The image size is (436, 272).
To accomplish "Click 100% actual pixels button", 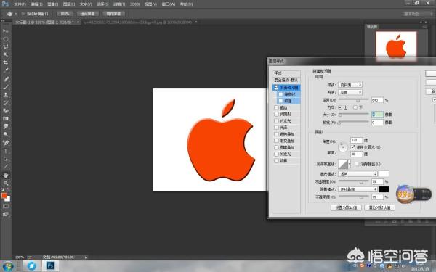I will [65, 14].
